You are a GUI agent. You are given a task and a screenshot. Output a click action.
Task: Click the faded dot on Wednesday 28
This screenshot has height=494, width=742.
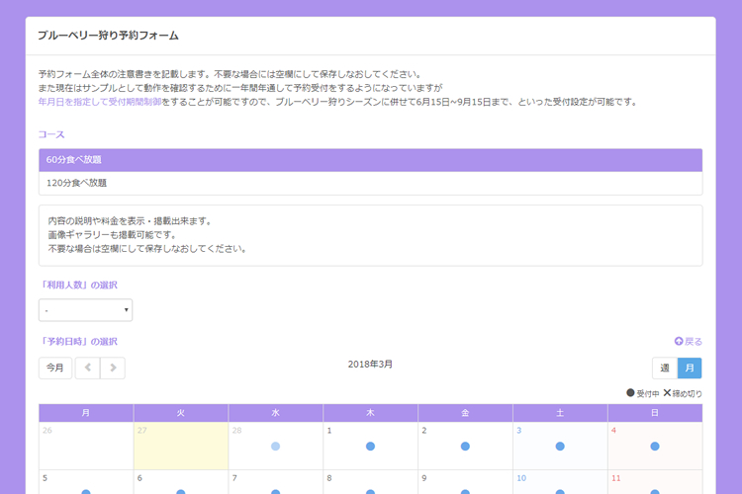pos(275,447)
